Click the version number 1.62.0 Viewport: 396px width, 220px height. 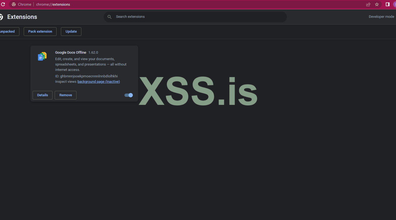[93, 53]
